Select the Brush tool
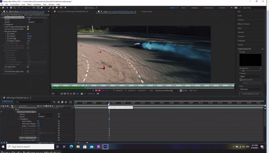 coord(50,8)
